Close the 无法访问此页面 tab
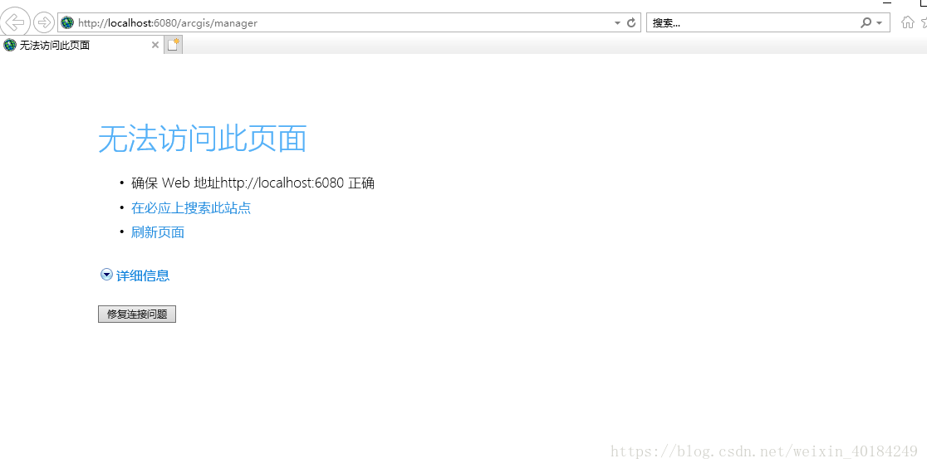This screenshot has width=927, height=468. tap(154, 45)
